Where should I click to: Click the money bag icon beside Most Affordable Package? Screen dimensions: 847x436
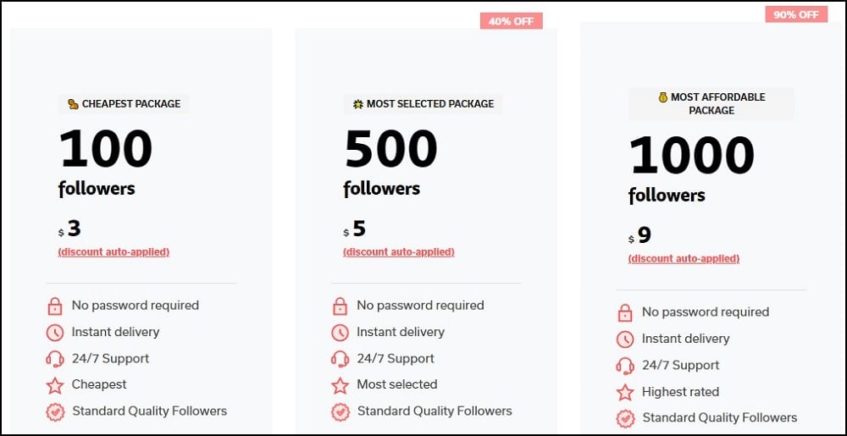coord(663,97)
